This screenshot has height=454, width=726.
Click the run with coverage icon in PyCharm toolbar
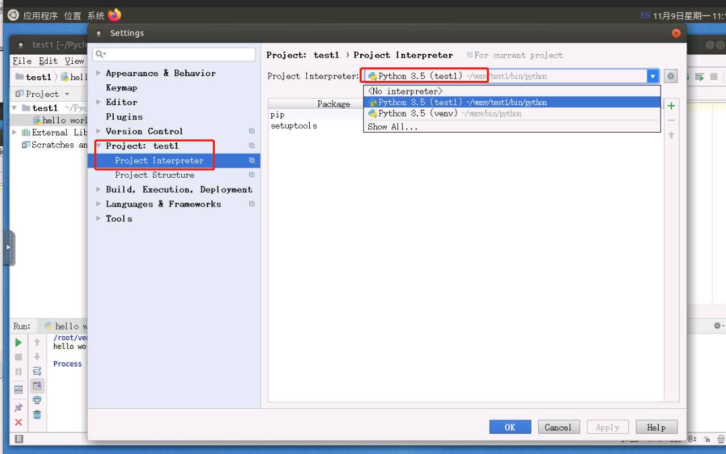[699, 77]
